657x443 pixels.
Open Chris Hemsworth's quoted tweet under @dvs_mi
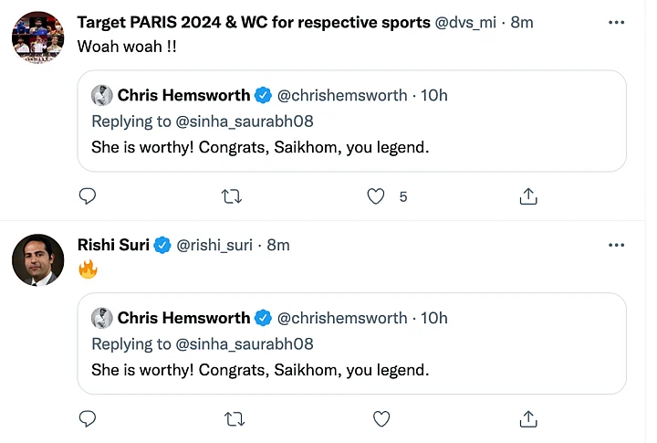coord(352,121)
